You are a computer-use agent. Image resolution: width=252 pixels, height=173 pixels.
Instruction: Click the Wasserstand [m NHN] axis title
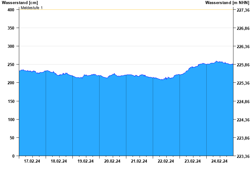point(227,3)
